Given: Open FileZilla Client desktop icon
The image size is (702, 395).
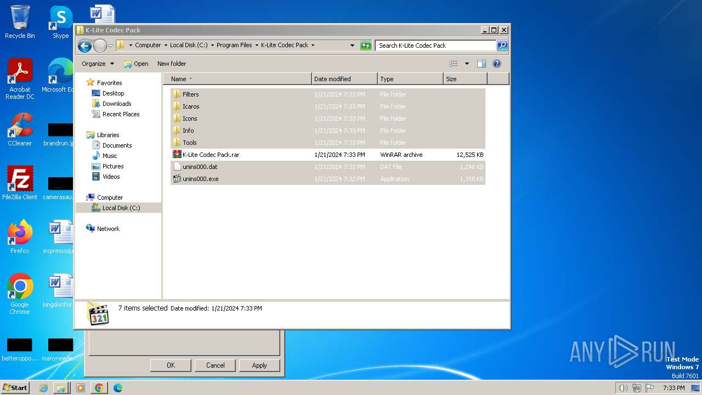Looking at the screenshot, I should 20,183.
